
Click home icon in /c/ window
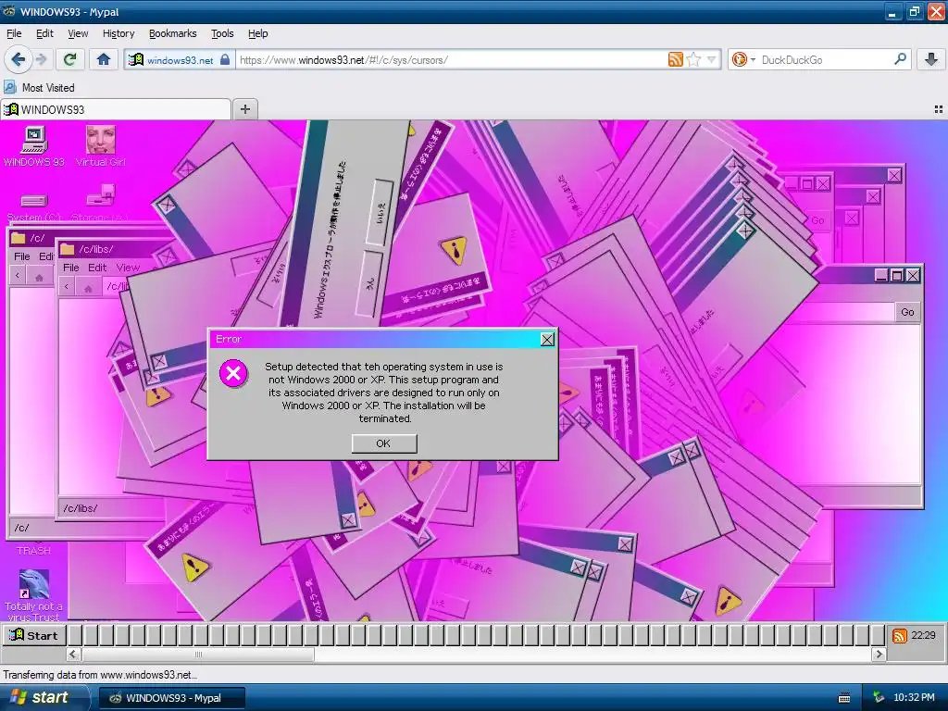[39, 277]
